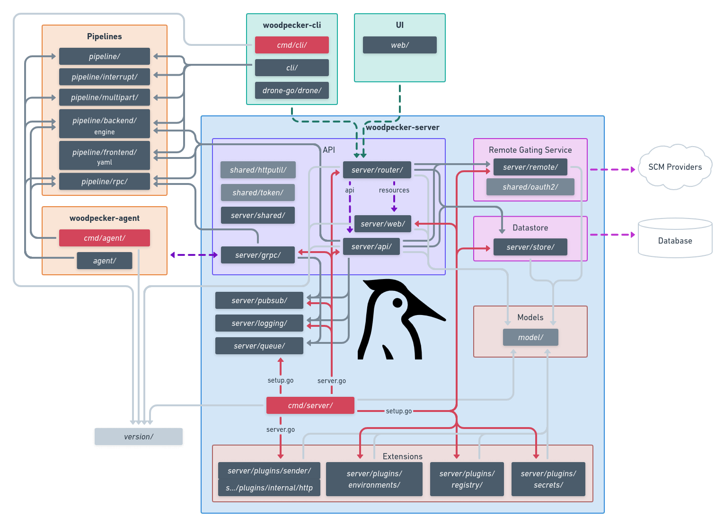Click the woodpecker-cli group title
The image size is (724, 525).
(292, 25)
